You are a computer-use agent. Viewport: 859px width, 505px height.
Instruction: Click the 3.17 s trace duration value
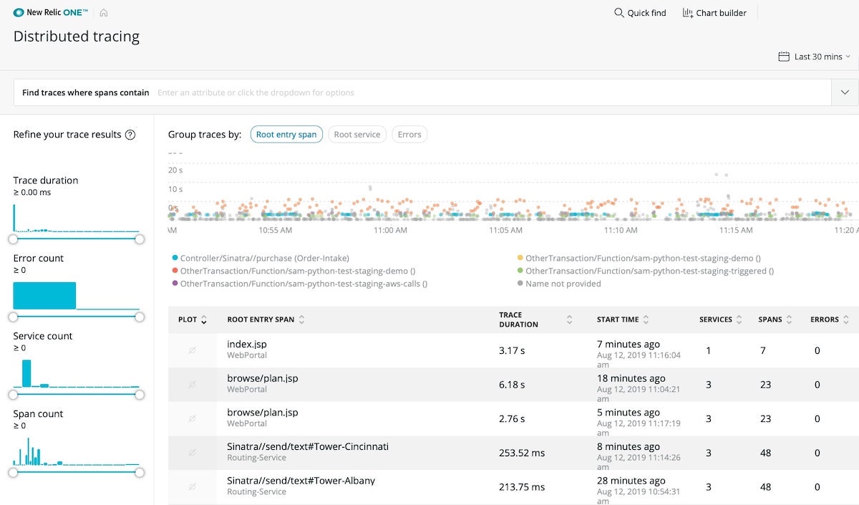[x=512, y=350]
